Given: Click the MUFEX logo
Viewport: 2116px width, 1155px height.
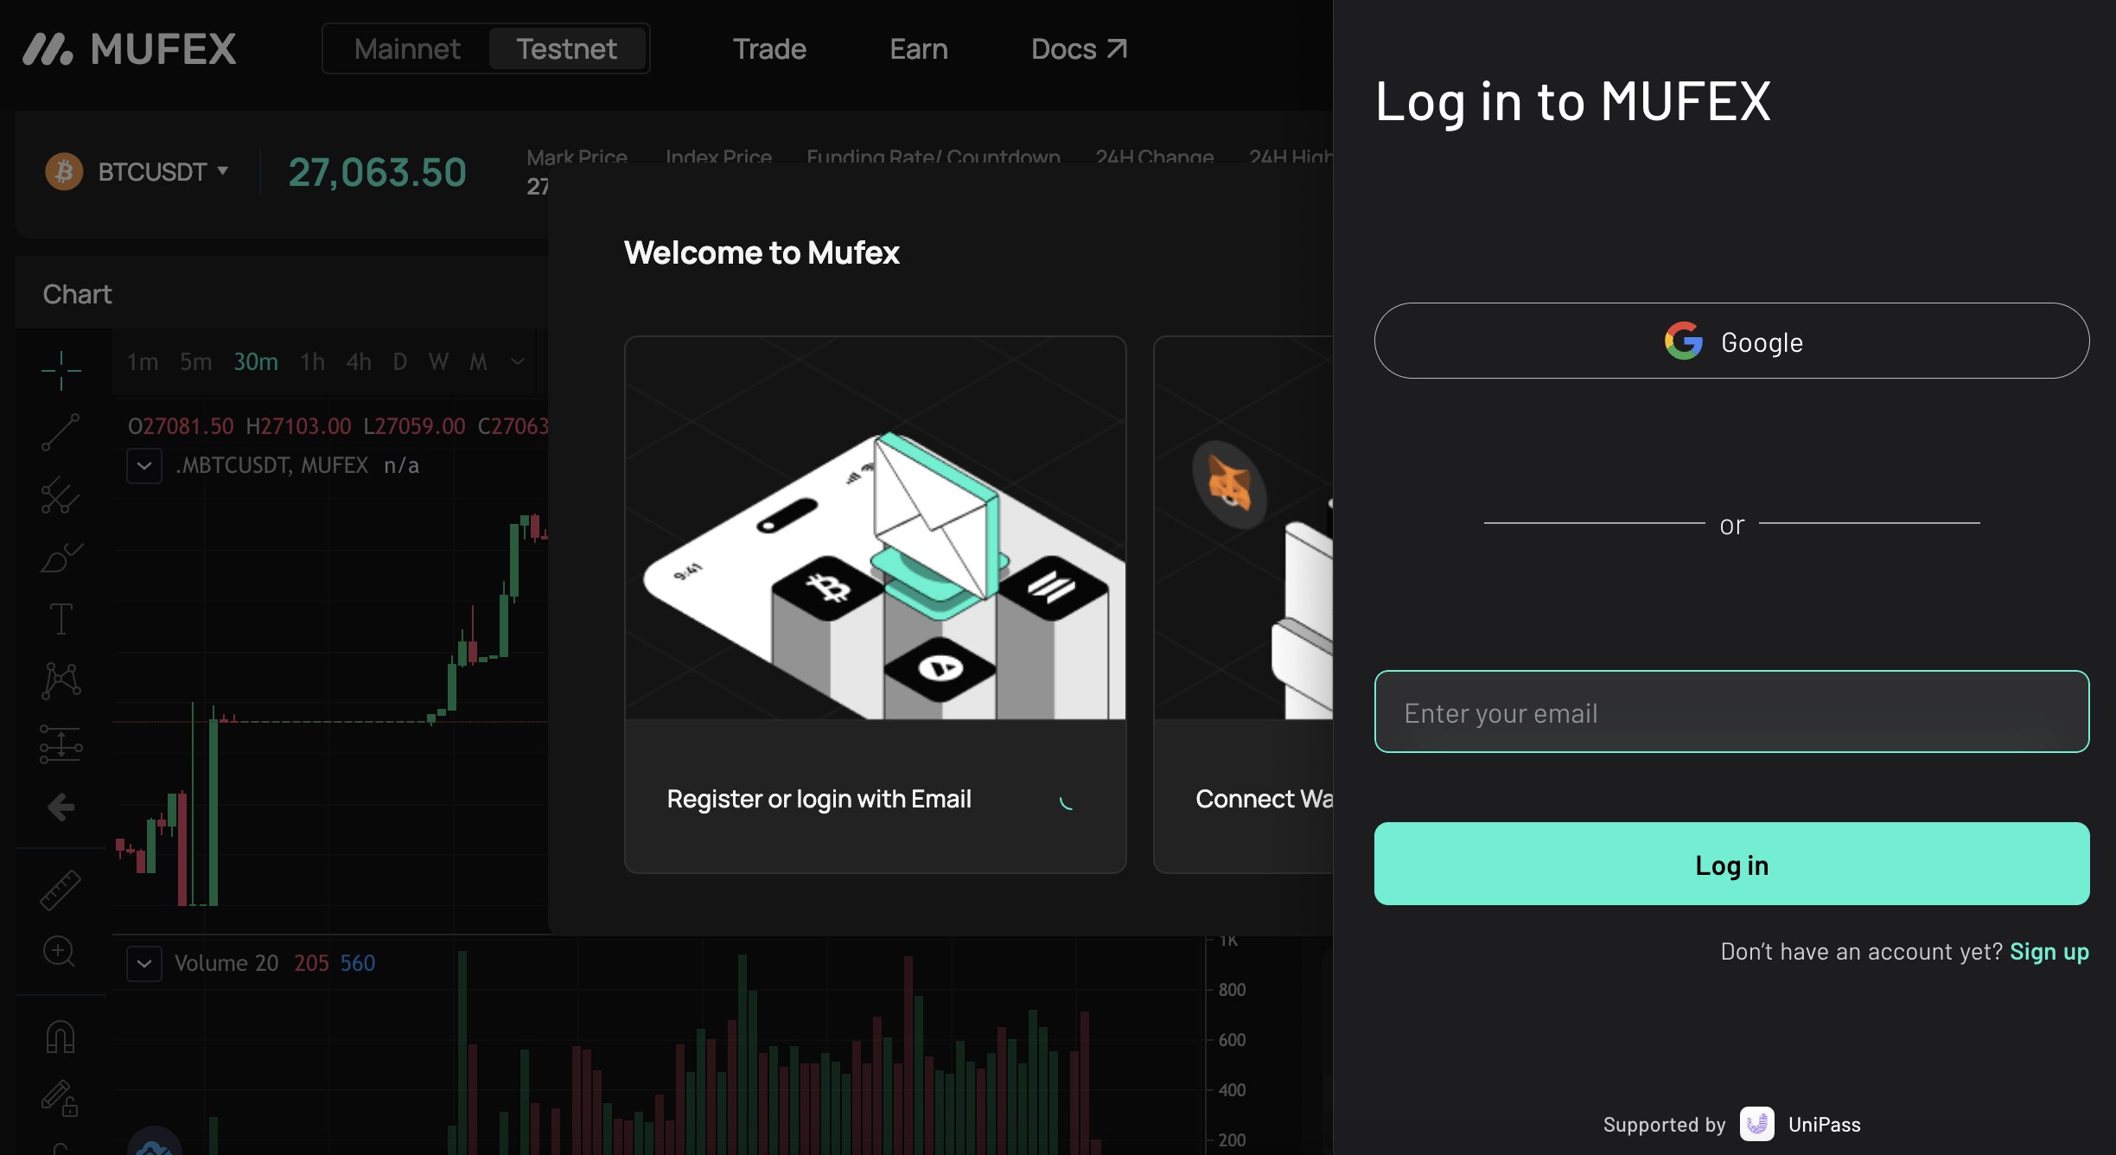Looking at the screenshot, I should coord(129,49).
